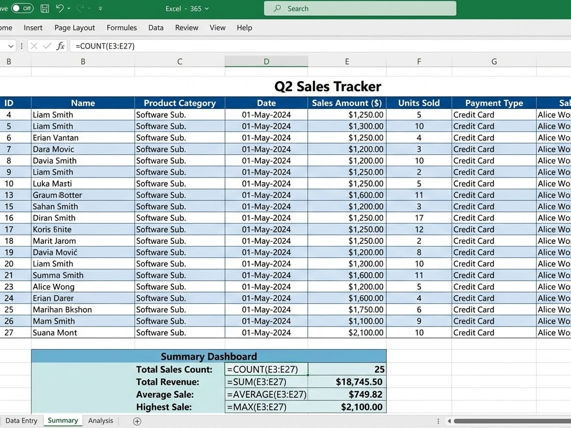The height and width of the screenshot is (428, 571).
Task: Click the horizontal scrollbar track
Action: [512, 421]
